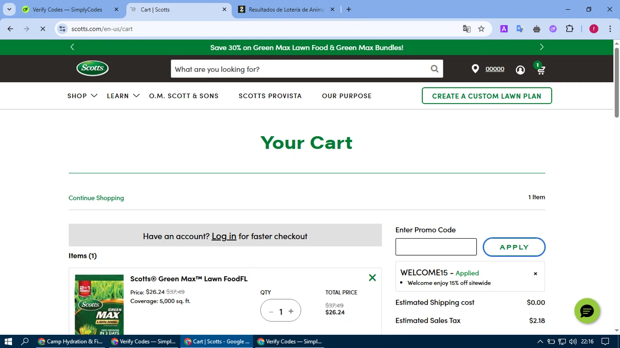Open Scotts Green Max Lawn FoodFL title
The width and height of the screenshot is (620, 348).
[x=189, y=279]
